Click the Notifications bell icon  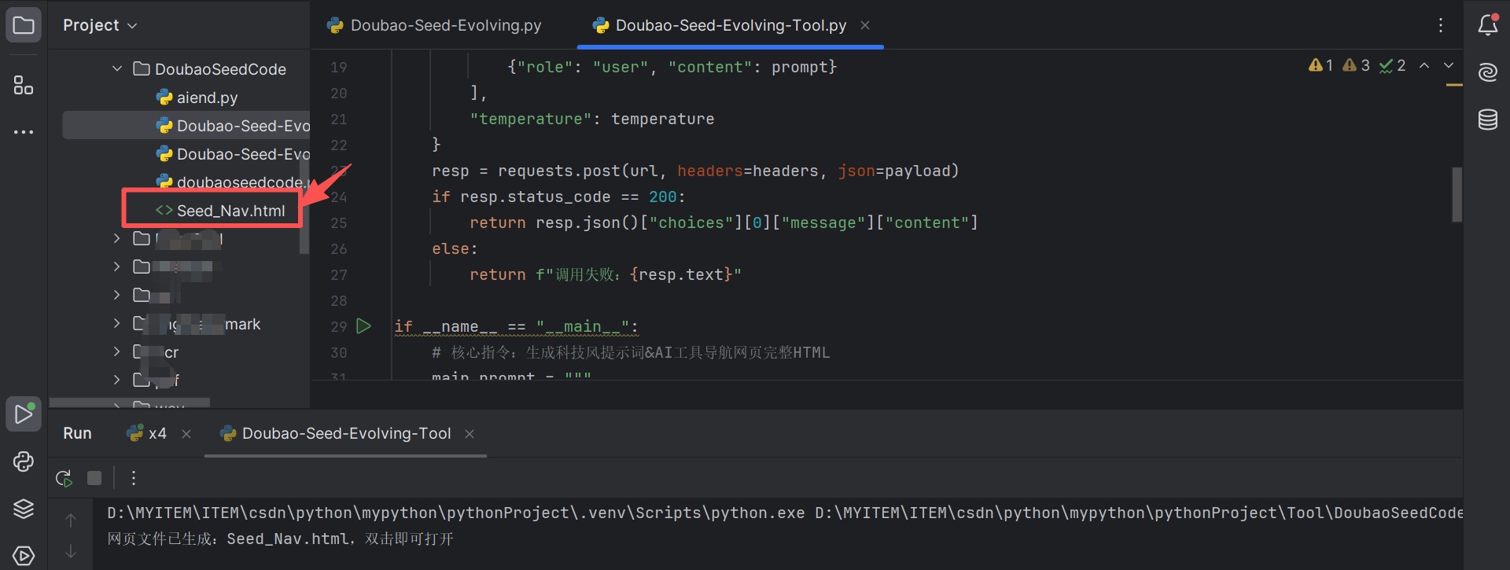1487,25
